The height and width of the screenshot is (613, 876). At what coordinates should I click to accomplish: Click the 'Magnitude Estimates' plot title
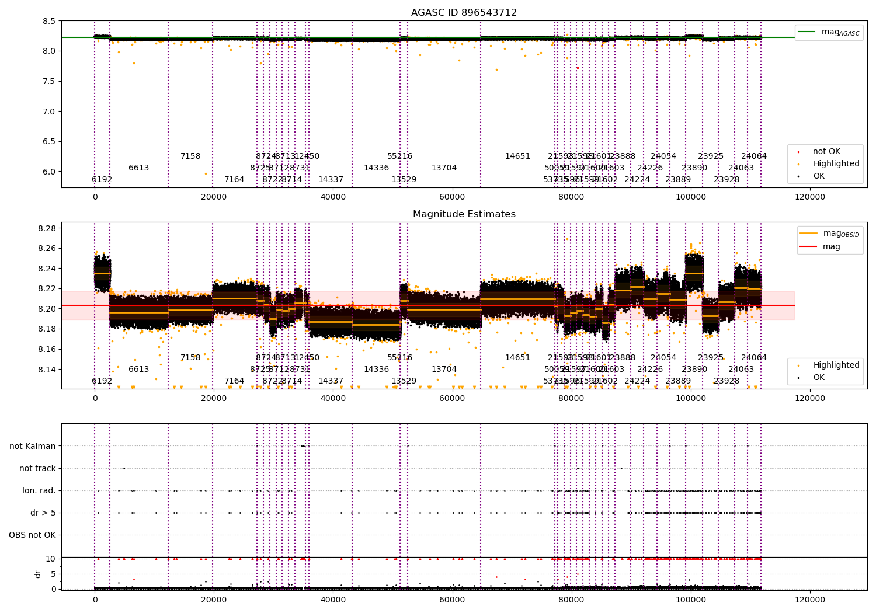[x=464, y=214]
